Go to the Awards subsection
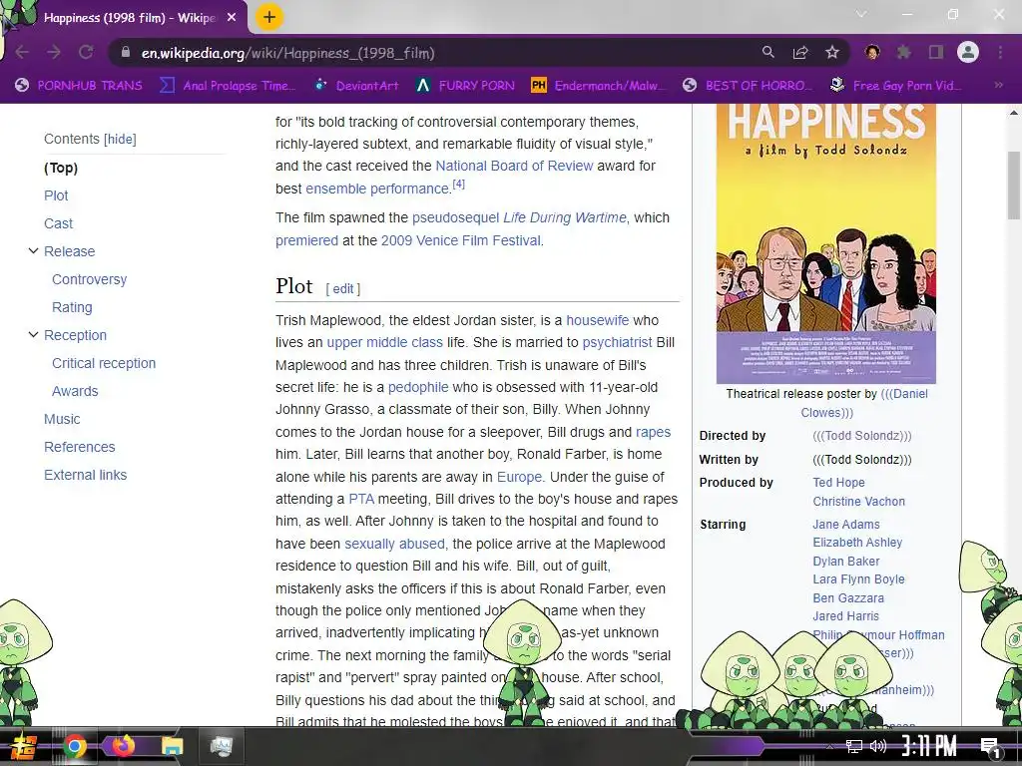Viewport: 1022px width, 766px height. point(75,391)
